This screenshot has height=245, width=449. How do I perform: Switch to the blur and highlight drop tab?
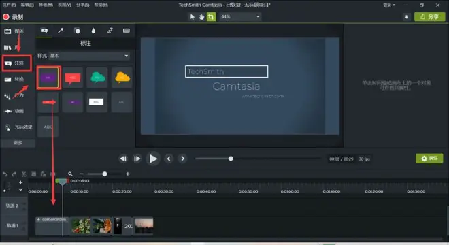click(x=93, y=31)
